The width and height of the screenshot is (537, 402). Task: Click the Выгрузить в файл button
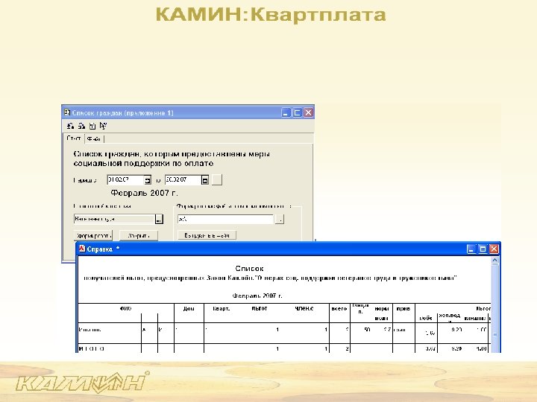207,235
